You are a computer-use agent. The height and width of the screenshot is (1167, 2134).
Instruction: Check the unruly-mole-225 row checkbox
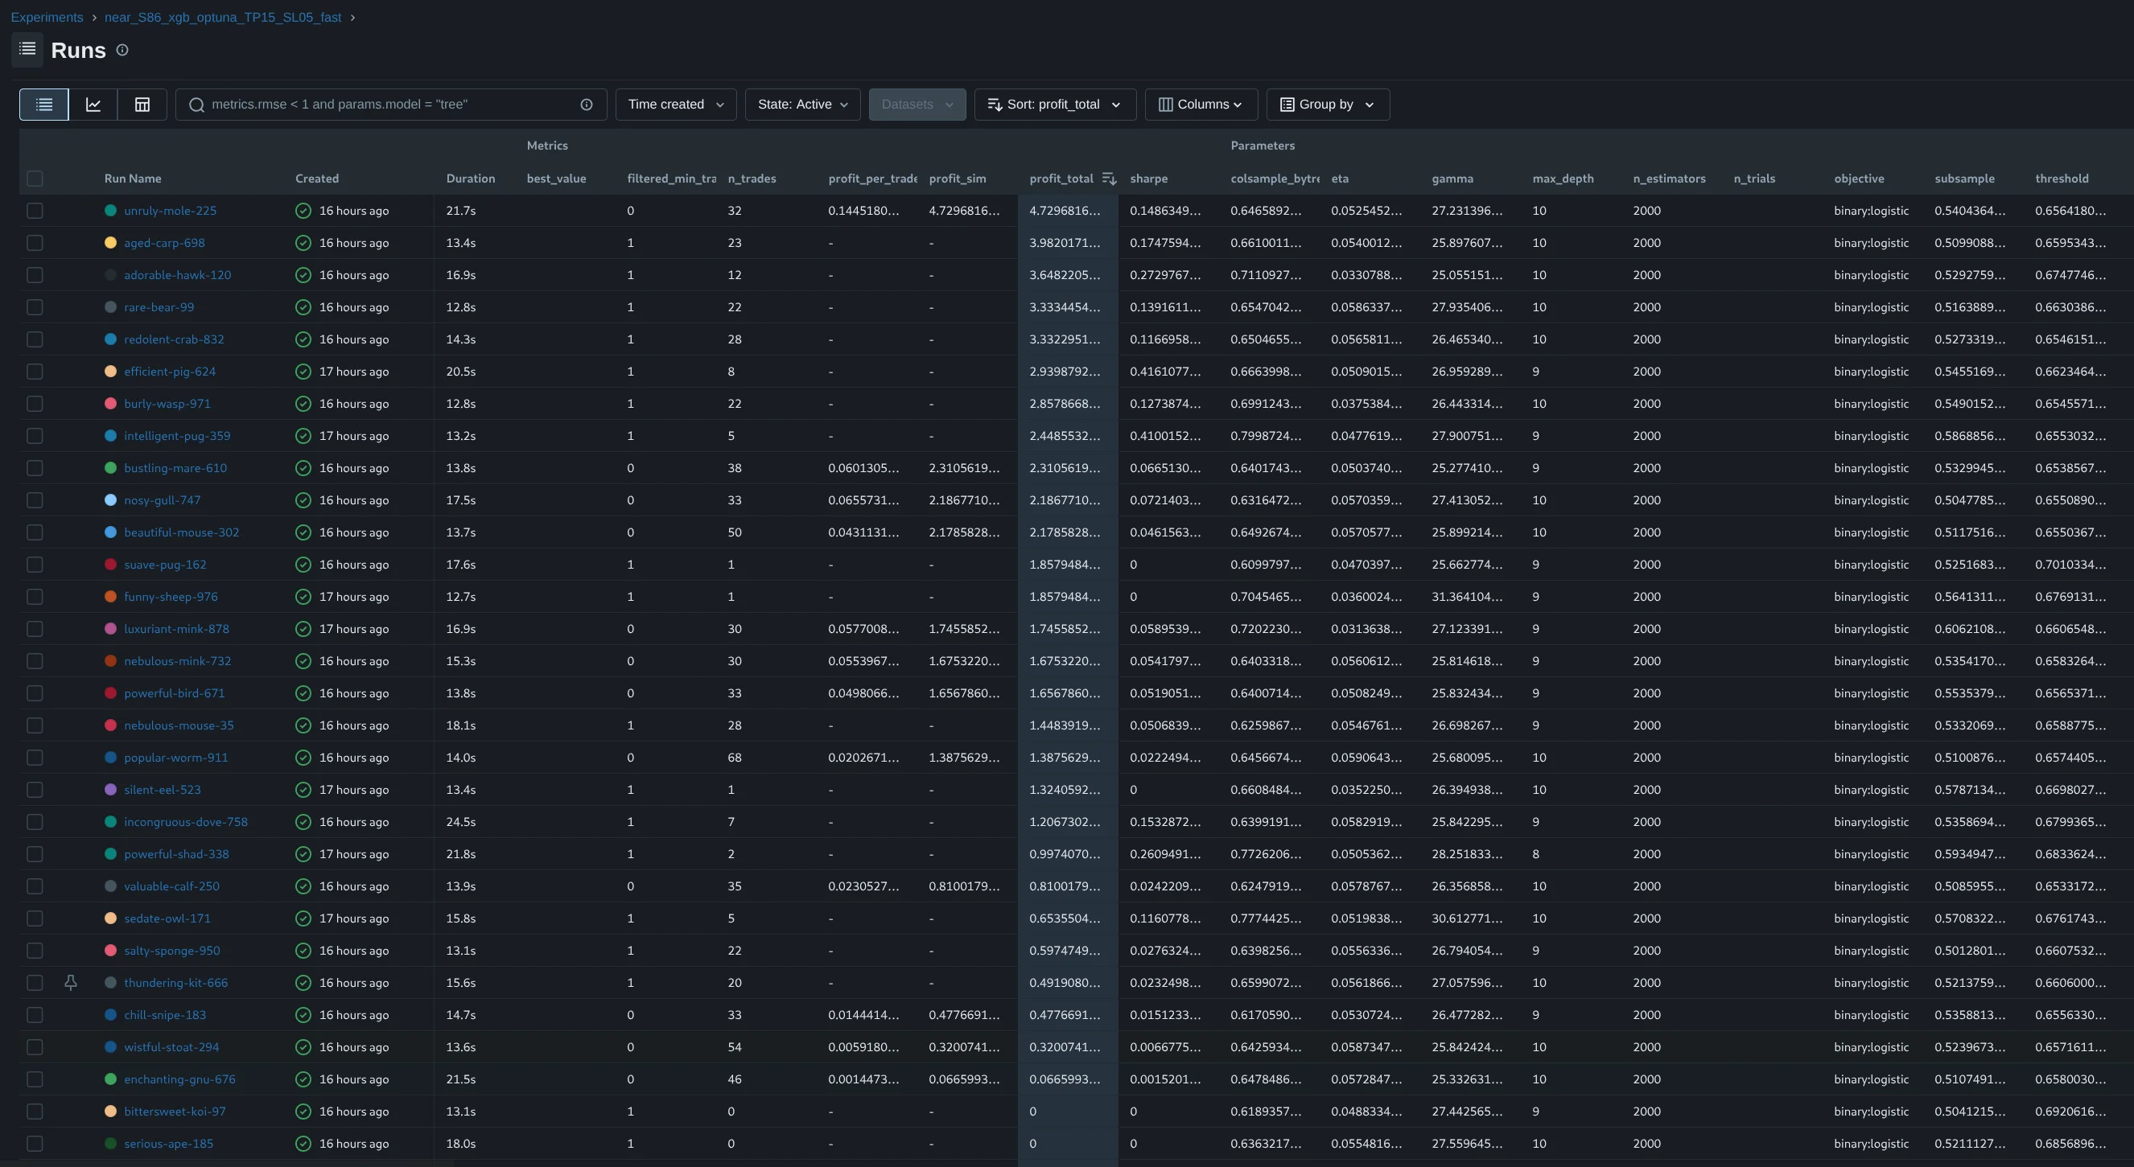tap(35, 211)
